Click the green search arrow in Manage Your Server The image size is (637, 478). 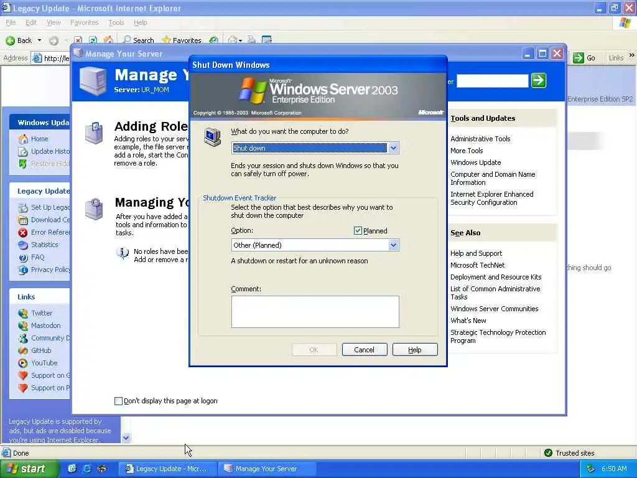pos(539,80)
